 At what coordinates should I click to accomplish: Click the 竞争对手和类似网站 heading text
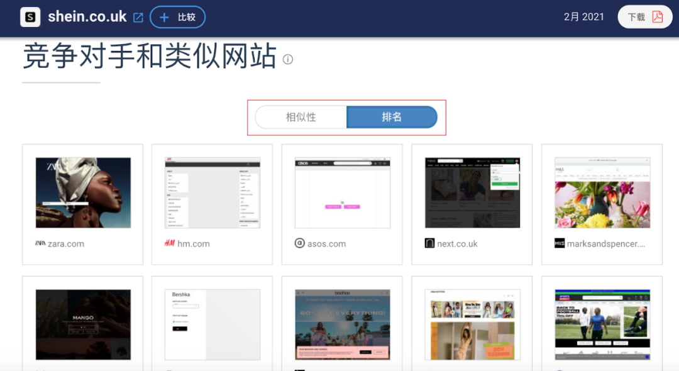click(x=150, y=56)
